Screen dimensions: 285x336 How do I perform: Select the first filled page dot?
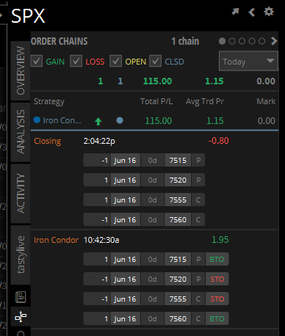222,41
